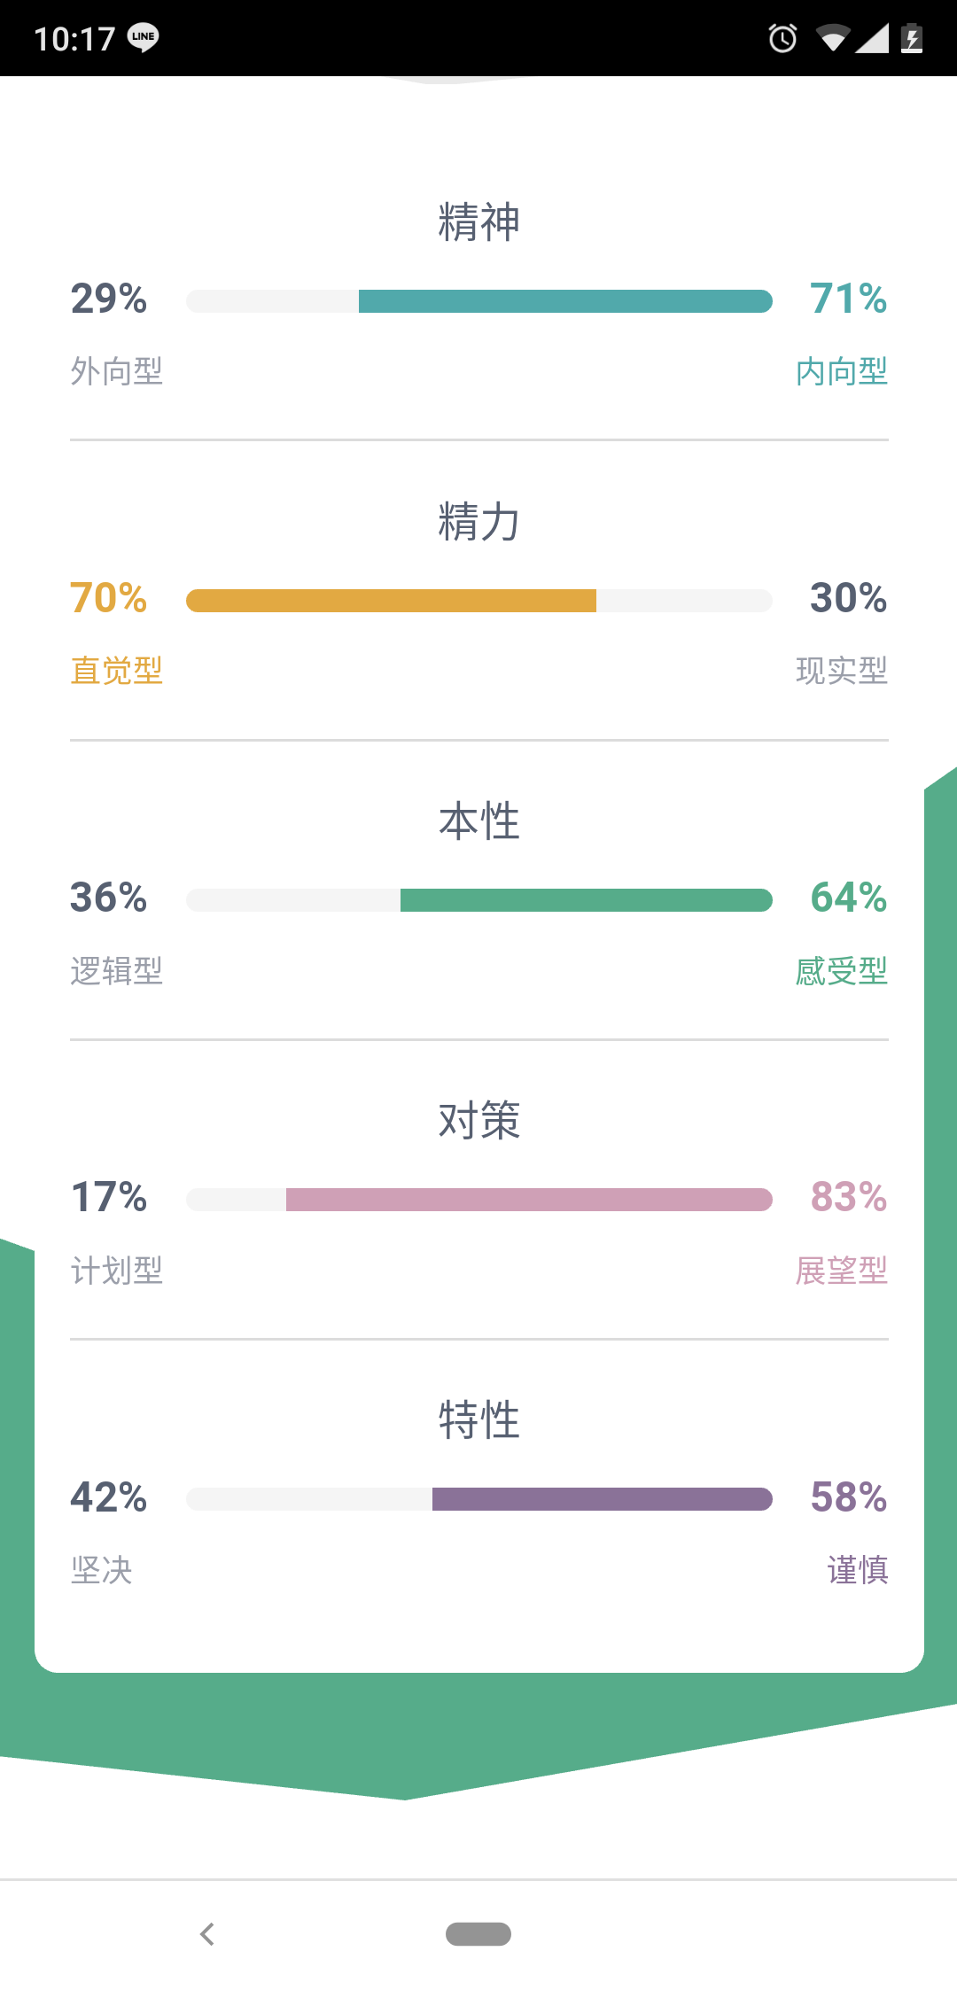Tap the 10:17 clock in status bar
957x1990 pixels.
coord(74,39)
